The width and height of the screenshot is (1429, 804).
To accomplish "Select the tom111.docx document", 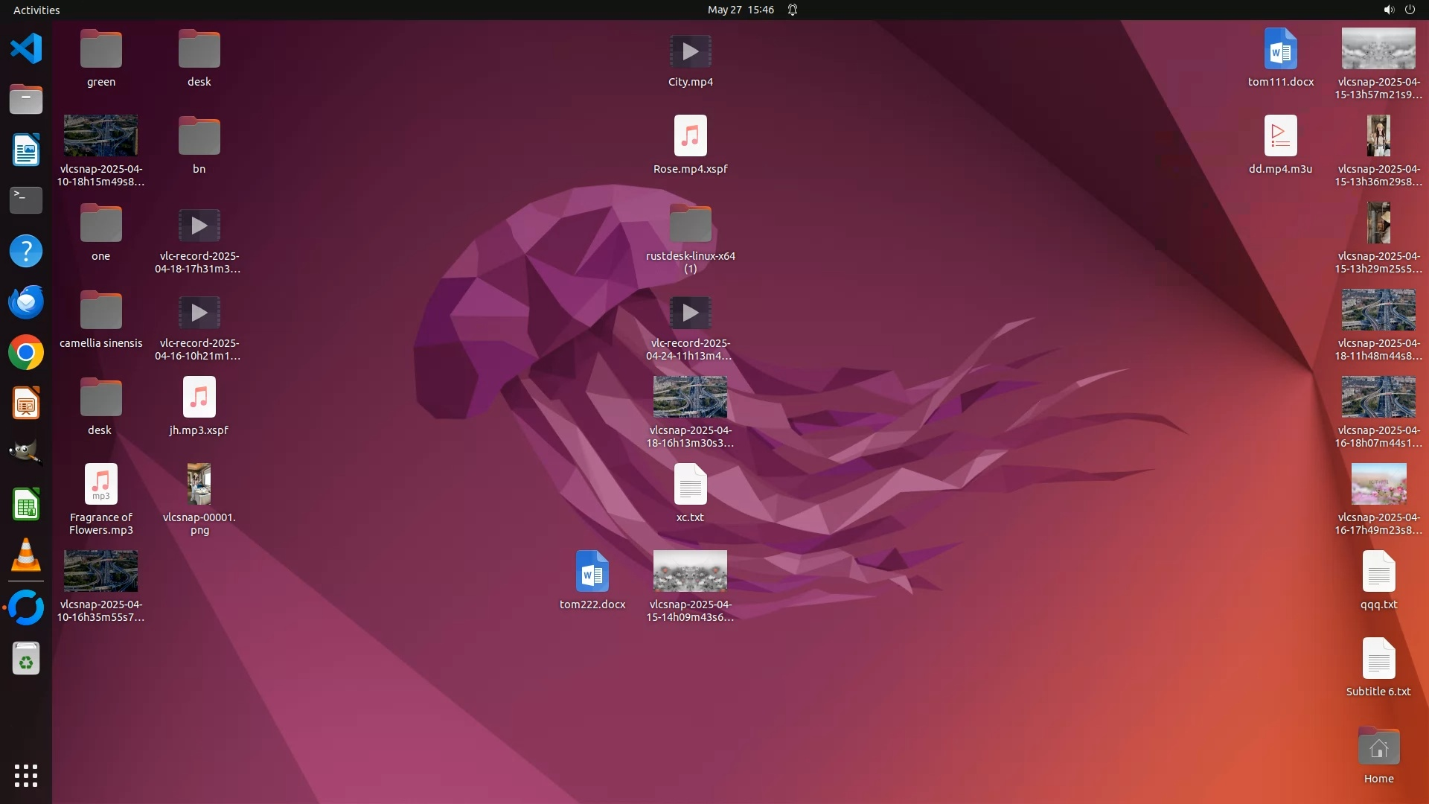I will pos(1280,51).
